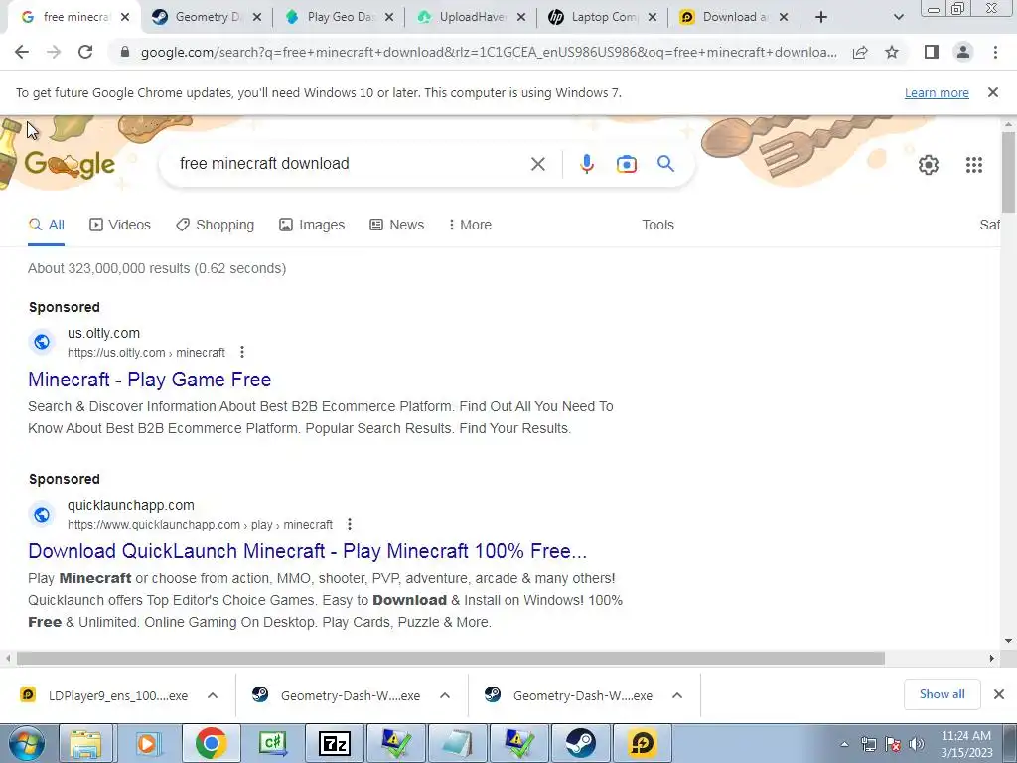This screenshot has width=1017, height=763.
Task: Select the All results tab
Action: (x=46, y=225)
